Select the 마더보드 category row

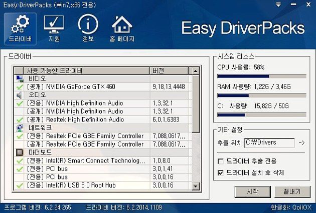click(102, 152)
